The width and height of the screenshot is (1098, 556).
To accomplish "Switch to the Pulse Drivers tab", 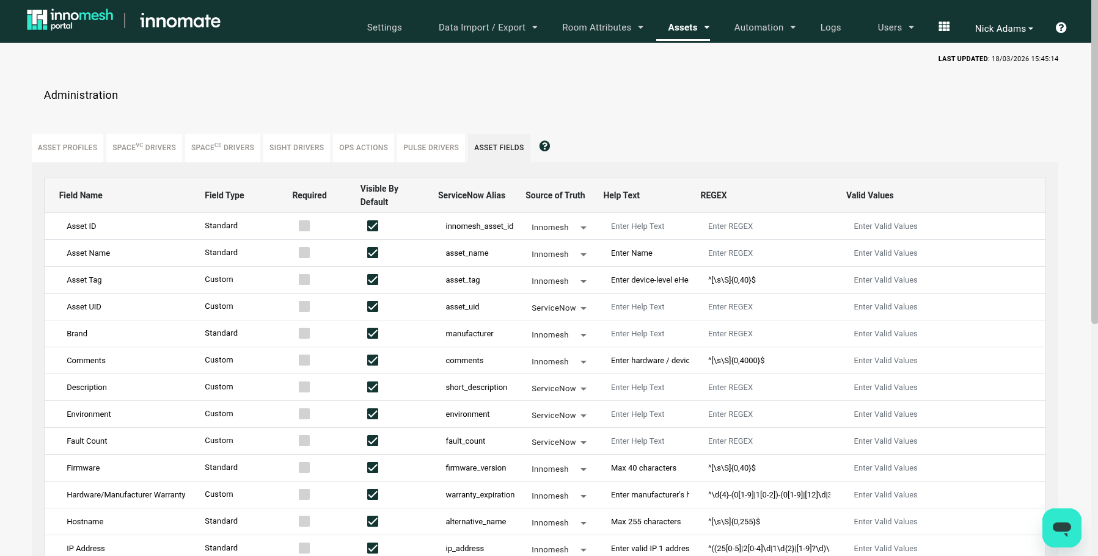I will coord(431,148).
